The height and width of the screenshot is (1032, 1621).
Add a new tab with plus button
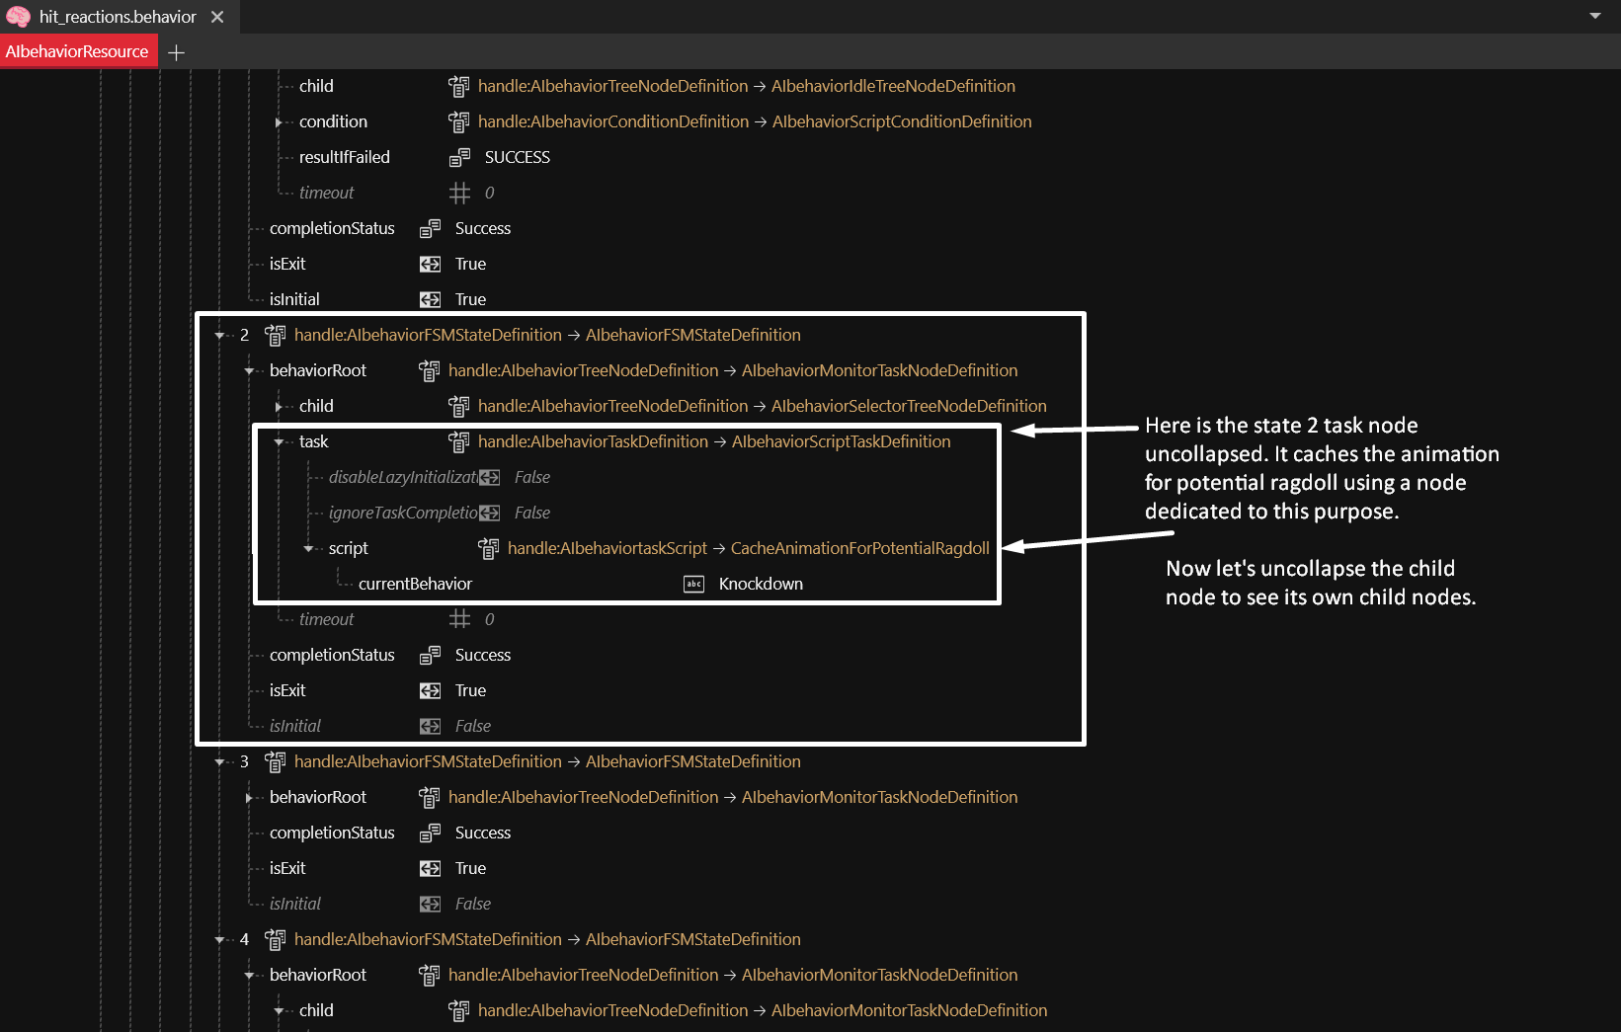tap(177, 52)
